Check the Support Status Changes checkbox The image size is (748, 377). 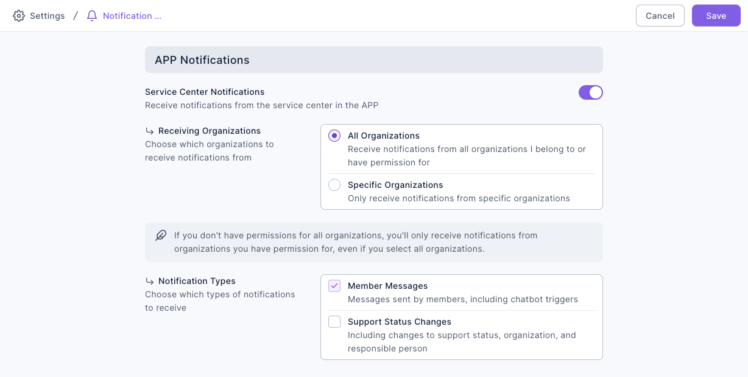pyautogui.click(x=334, y=322)
